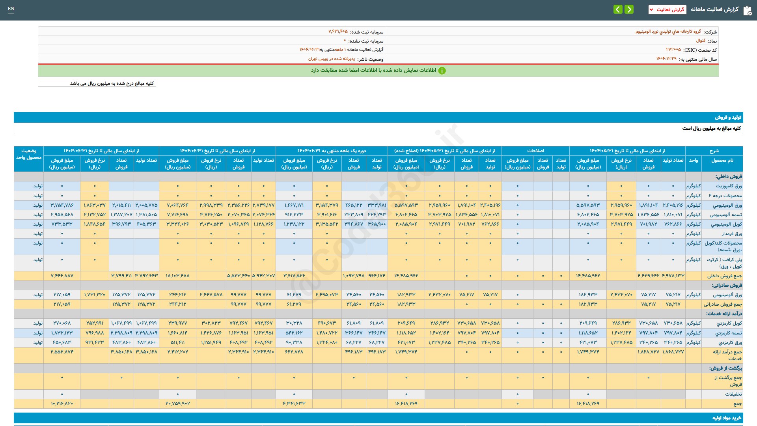757x426 pixels.
Task: Open the گزارش فعالیت dropdown
Action: point(667,9)
